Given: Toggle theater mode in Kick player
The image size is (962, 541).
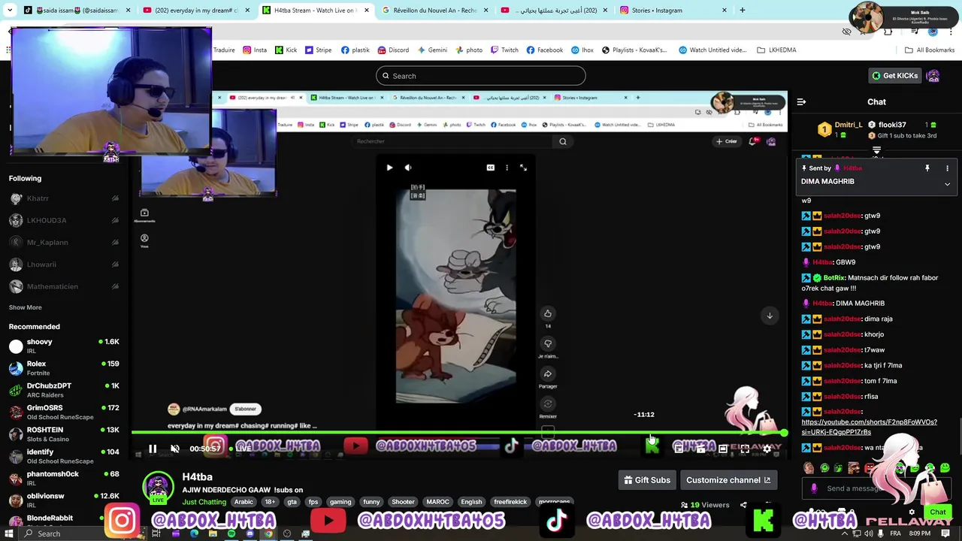Looking at the screenshot, I should coord(723,449).
